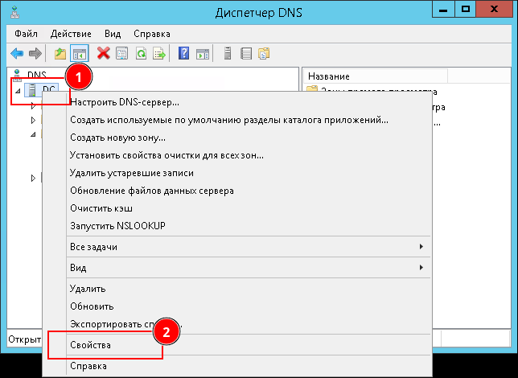Select 'Свойства' in the context menu
The height and width of the screenshot is (378, 518).
[x=90, y=345]
